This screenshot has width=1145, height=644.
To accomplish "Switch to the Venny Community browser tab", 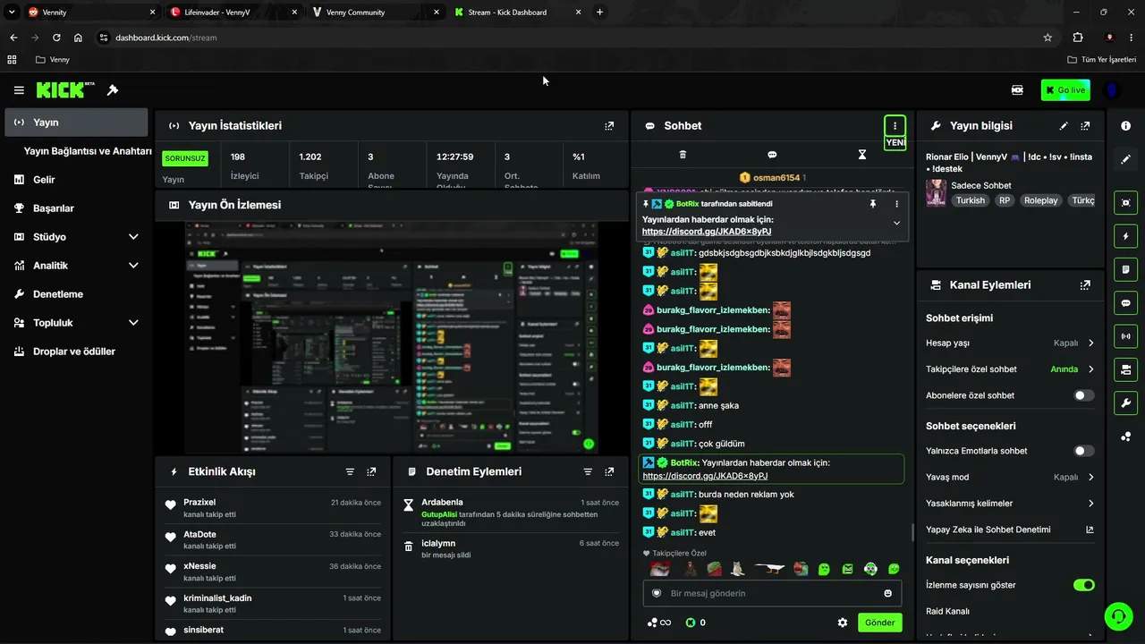I will click(376, 13).
